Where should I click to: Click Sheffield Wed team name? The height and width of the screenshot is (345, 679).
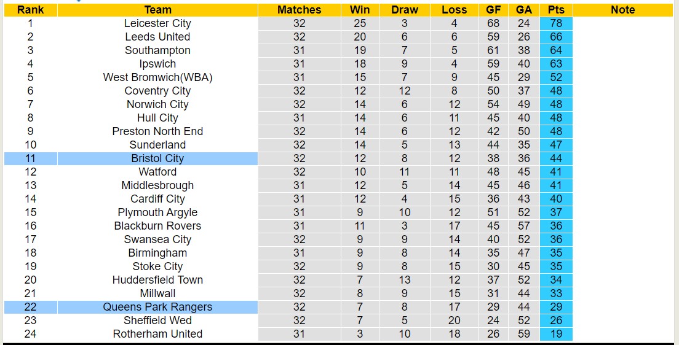click(157, 320)
